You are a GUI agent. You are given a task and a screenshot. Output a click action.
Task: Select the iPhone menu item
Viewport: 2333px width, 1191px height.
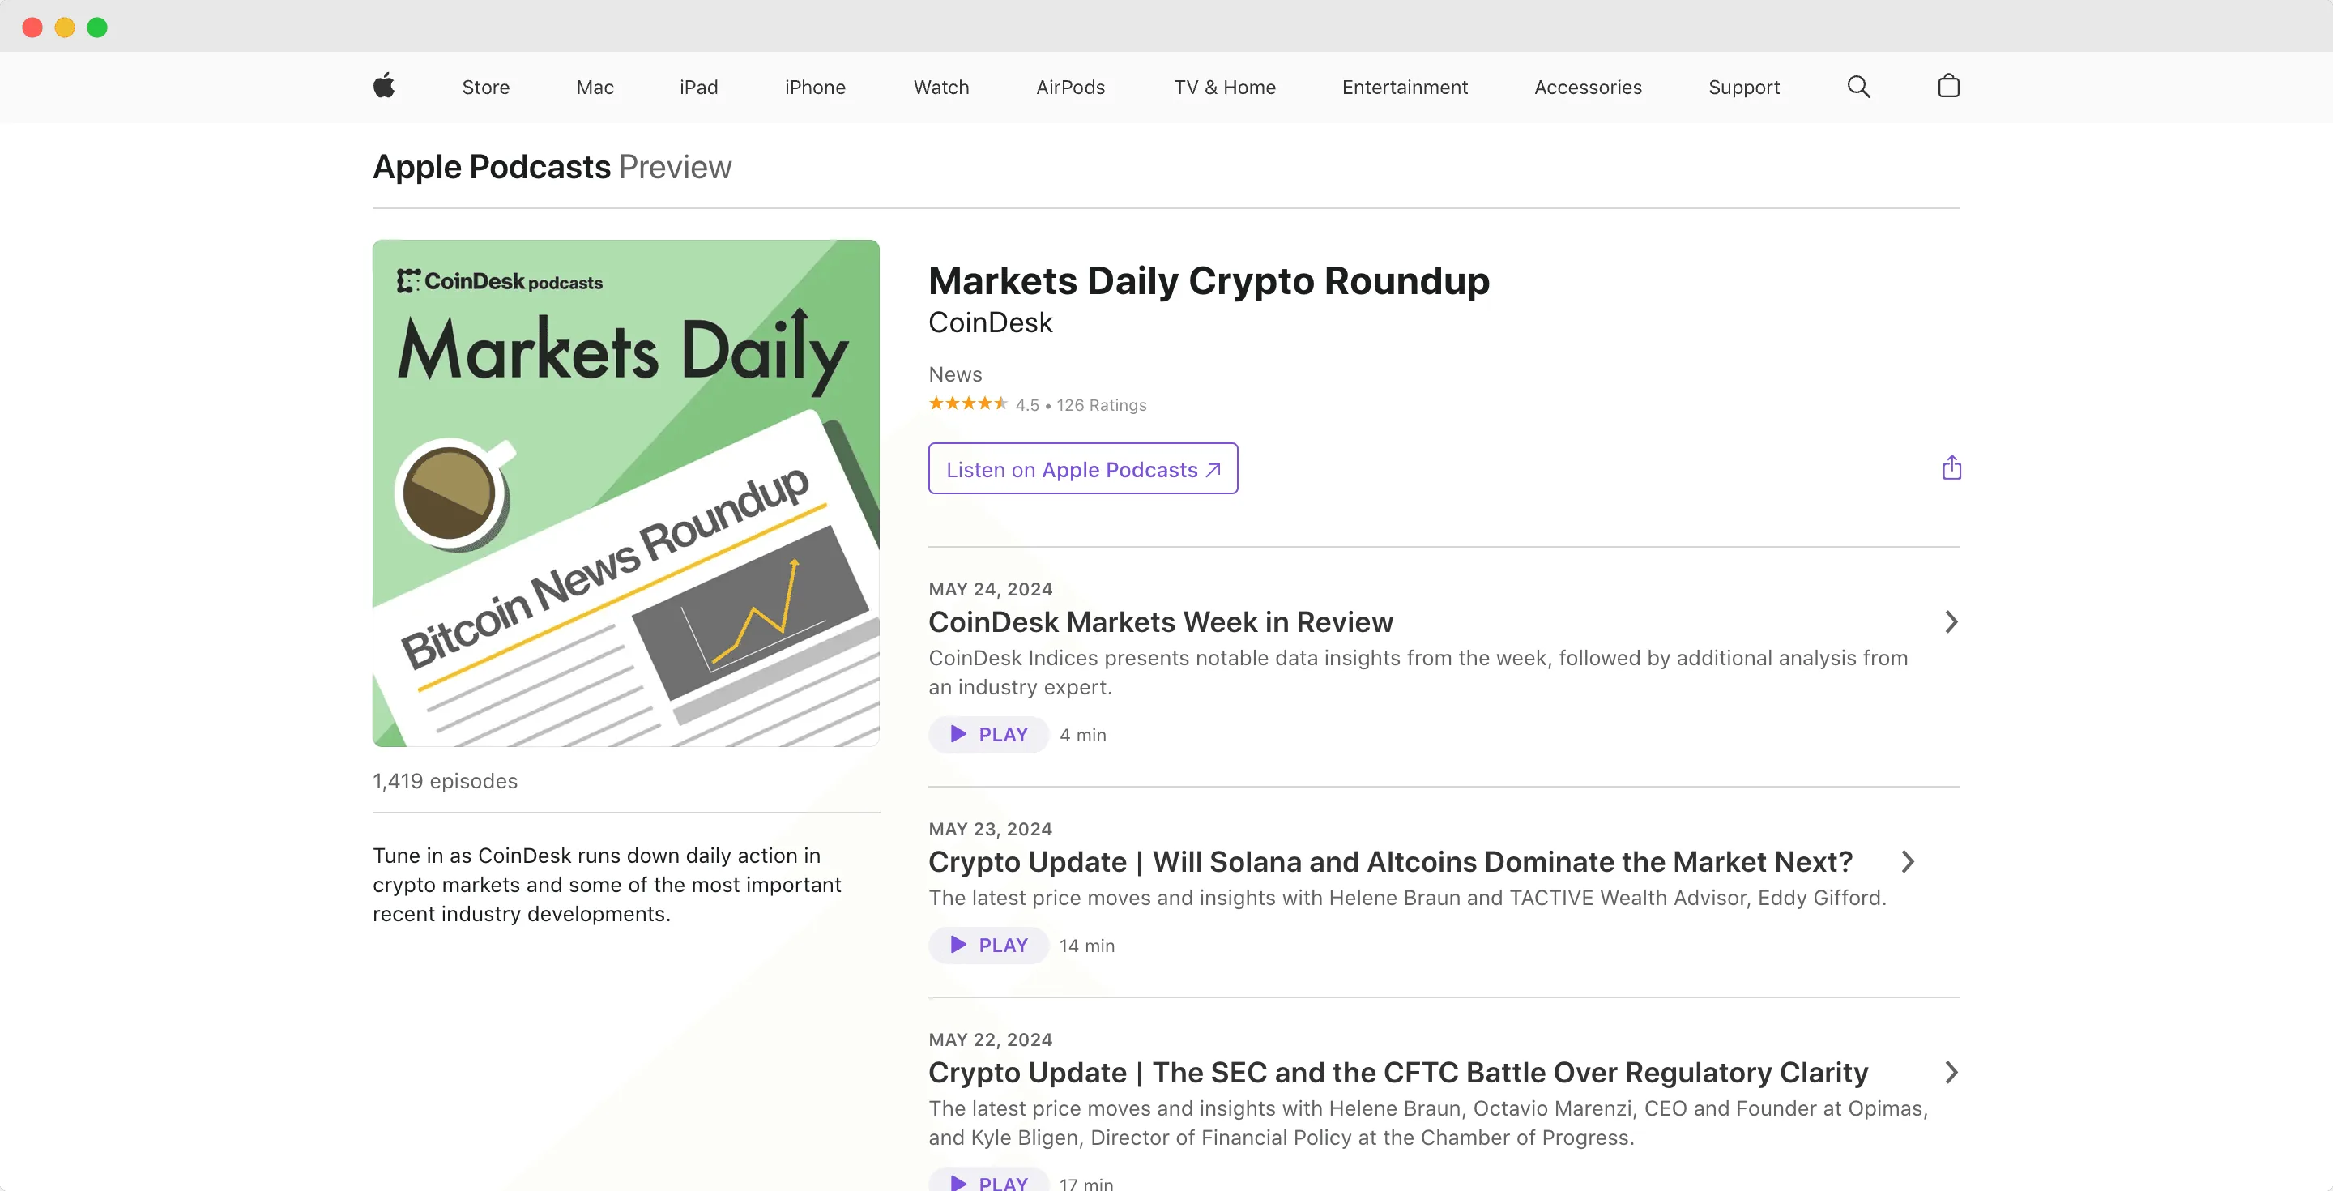(814, 86)
